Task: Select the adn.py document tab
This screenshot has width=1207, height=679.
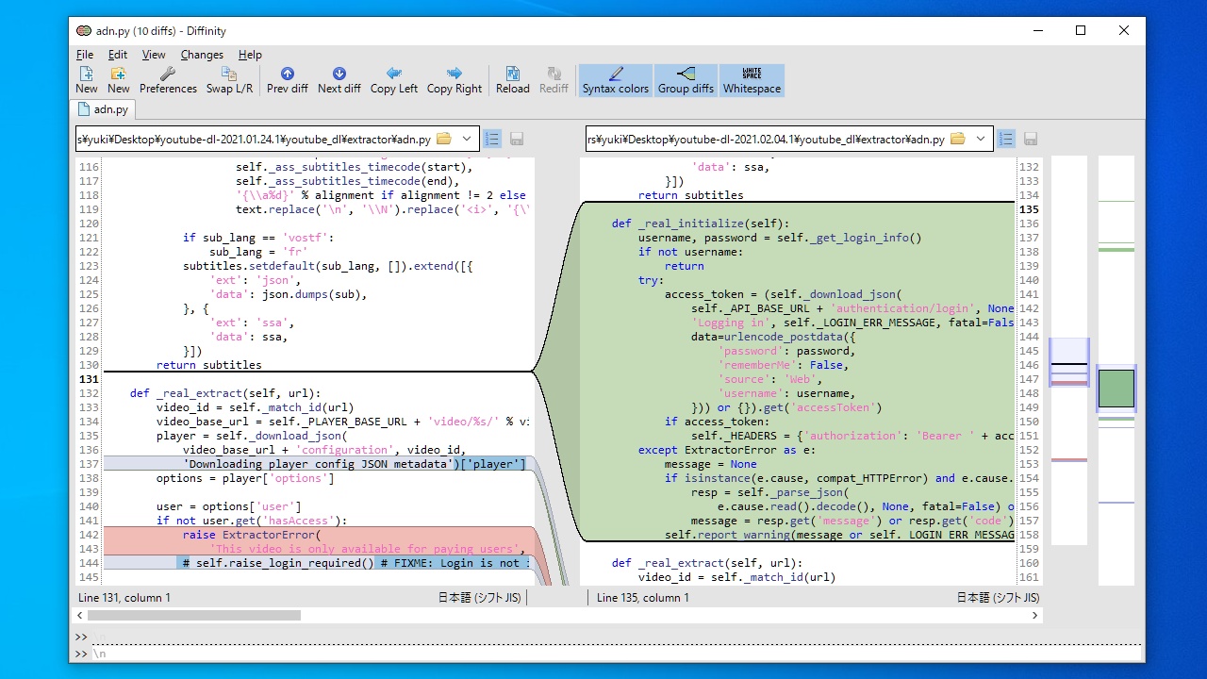Action: pos(103,109)
